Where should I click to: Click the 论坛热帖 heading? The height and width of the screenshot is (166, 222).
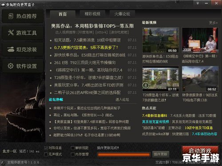56,100
